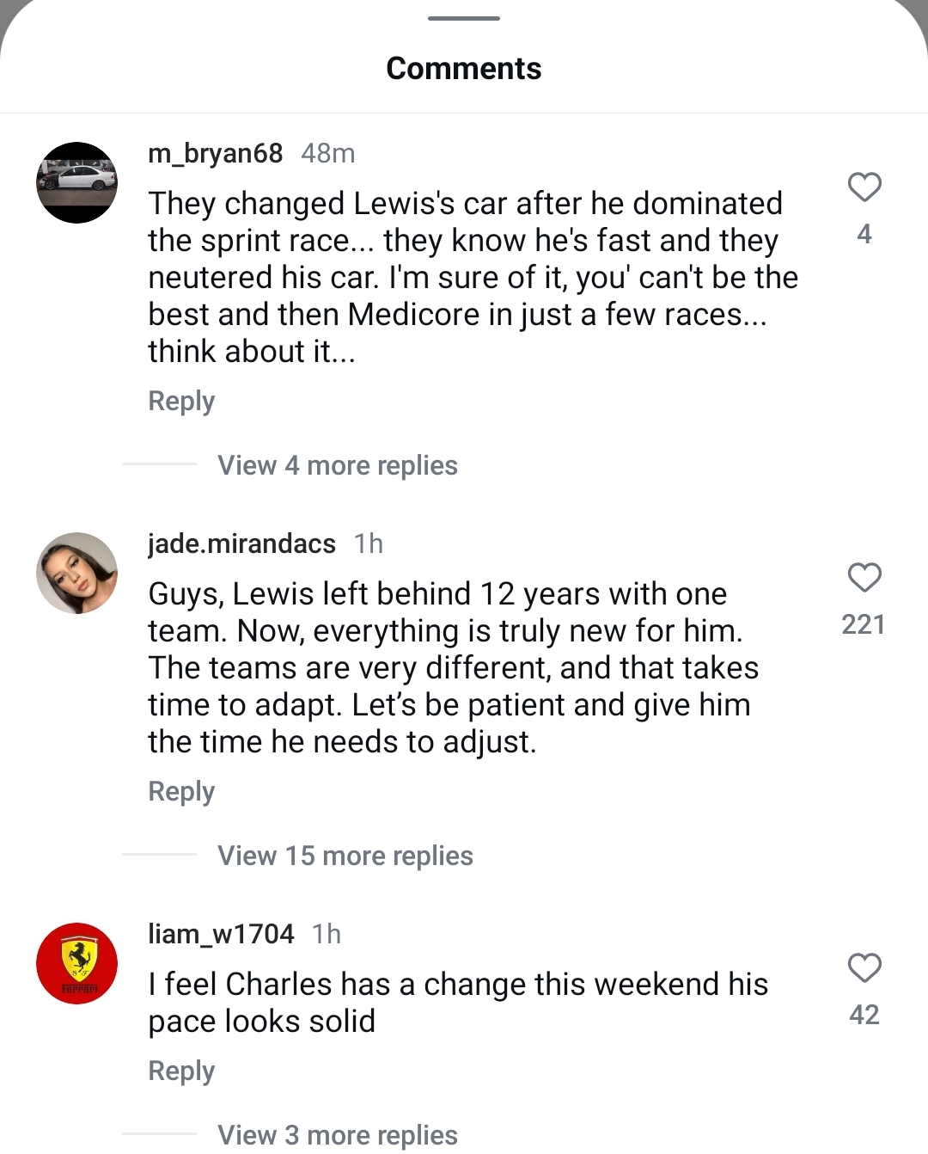Image resolution: width=928 pixels, height=1154 pixels.
Task: Tap the Comments header title
Action: coord(464,69)
